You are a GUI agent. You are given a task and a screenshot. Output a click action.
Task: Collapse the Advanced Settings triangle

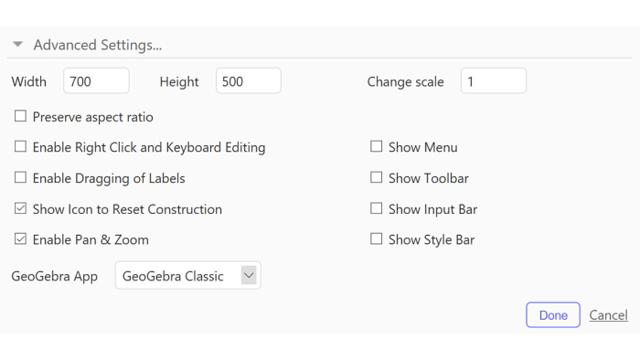(17, 44)
